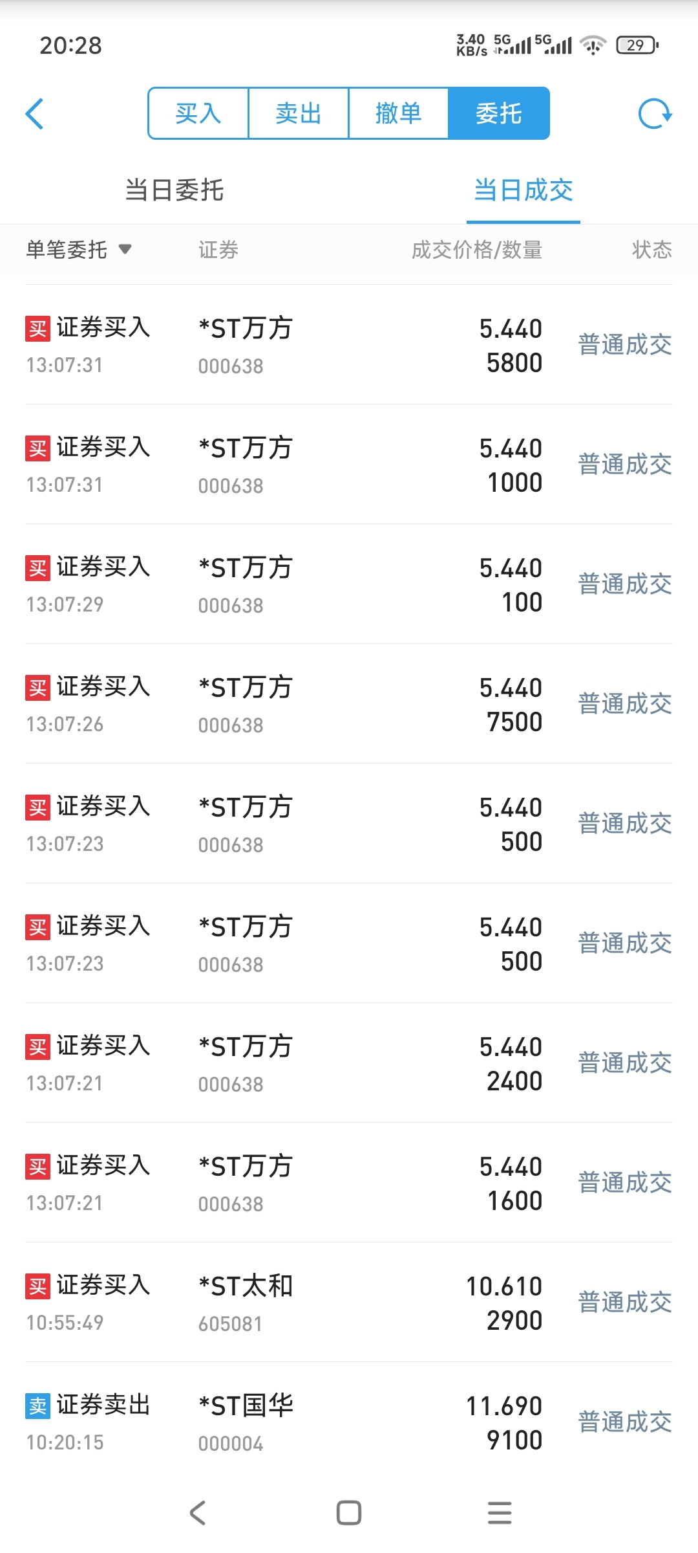Tap the Android home square icon
The height and width of the screenshot is (1553, 698).
coord(349,1513)
